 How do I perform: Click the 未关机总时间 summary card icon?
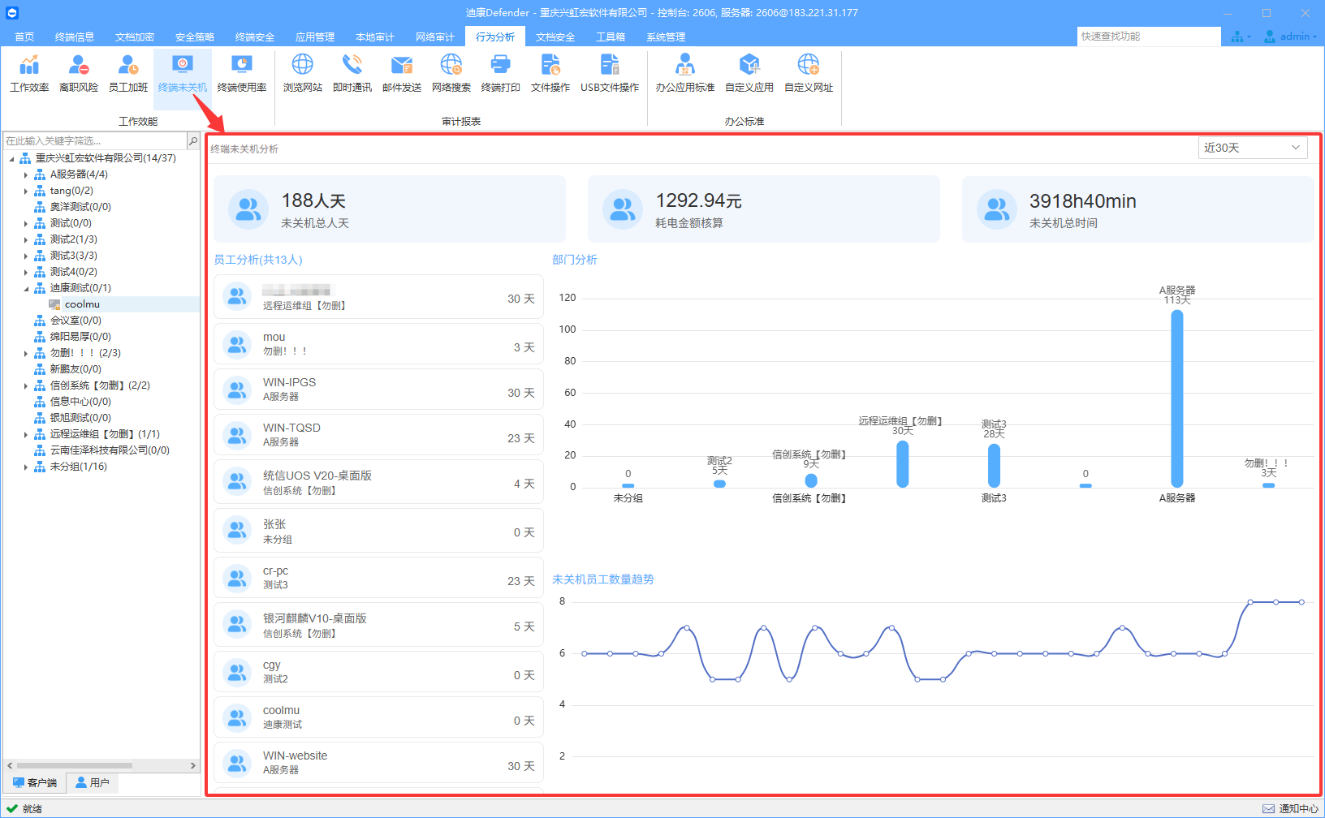point(997,209)
